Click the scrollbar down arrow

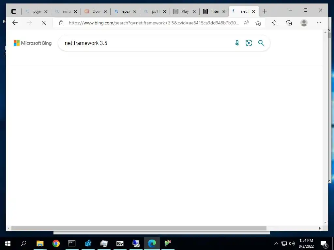[325, 223]
